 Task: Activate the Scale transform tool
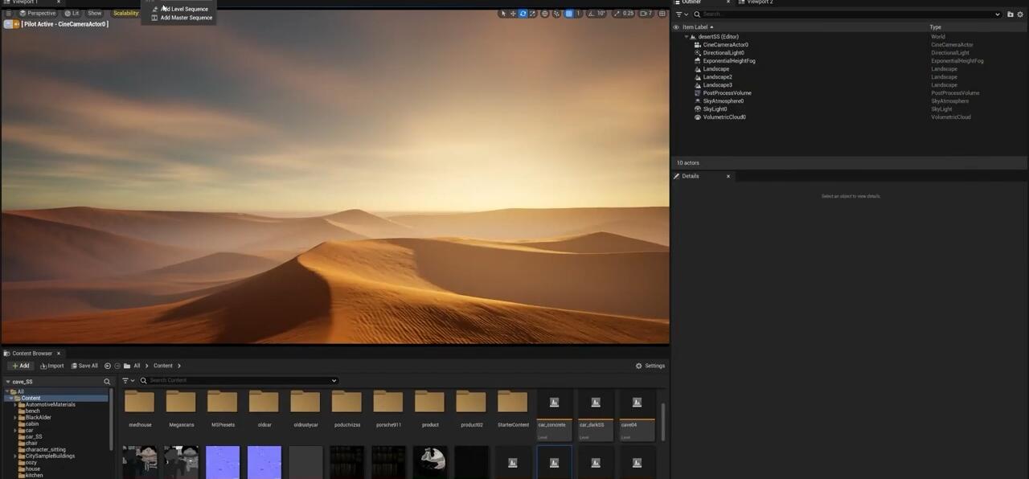click(532, 14)
